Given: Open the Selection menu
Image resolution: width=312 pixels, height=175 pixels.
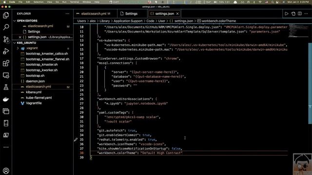Looking at the screenshot, I should coord(39,2).
